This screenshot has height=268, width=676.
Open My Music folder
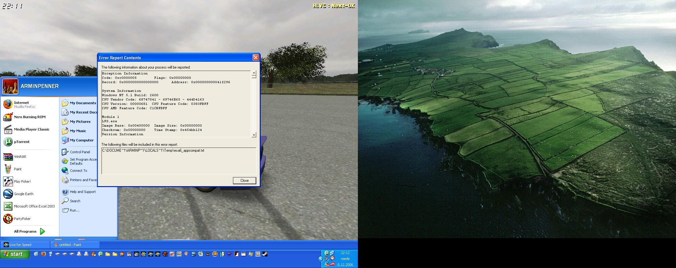pyautogui.click(x=79, y=131)
